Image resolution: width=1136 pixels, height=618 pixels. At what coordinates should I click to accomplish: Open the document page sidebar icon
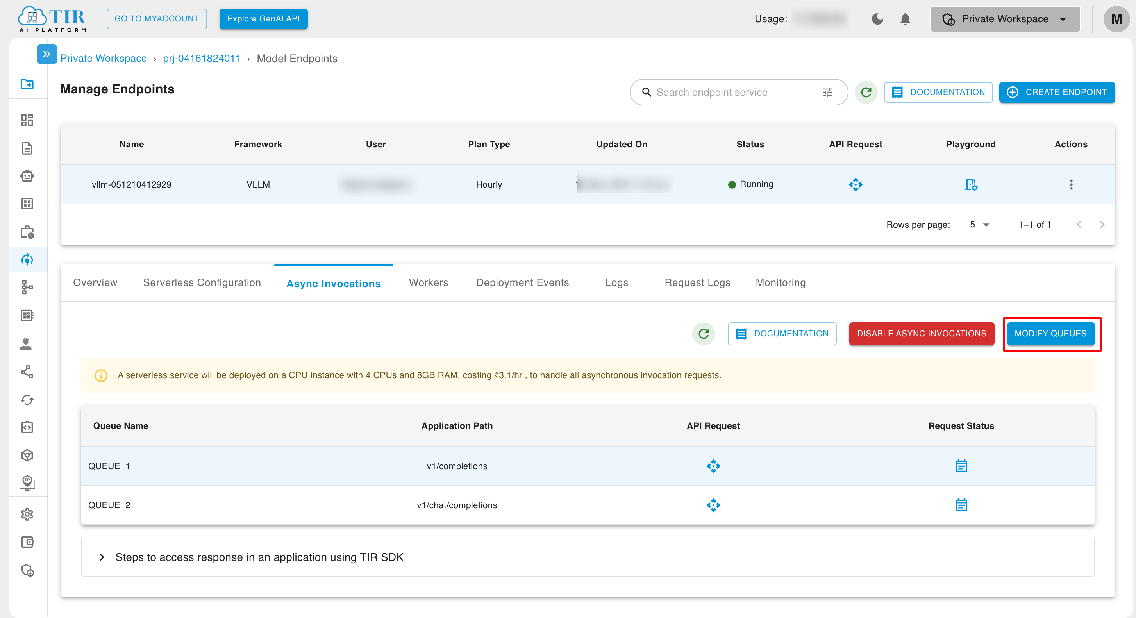click(27, 148)
